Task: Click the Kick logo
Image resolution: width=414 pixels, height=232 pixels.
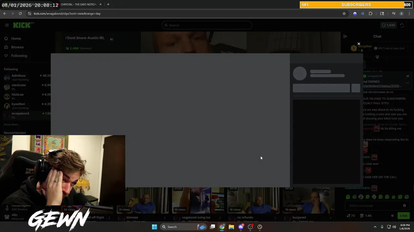Action: coord(23,25)
